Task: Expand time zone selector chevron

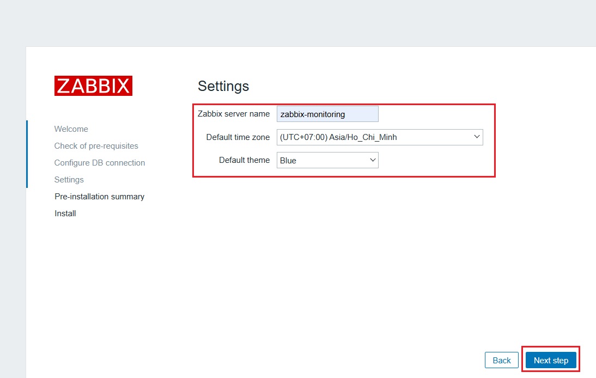Action: coord(477,137)
